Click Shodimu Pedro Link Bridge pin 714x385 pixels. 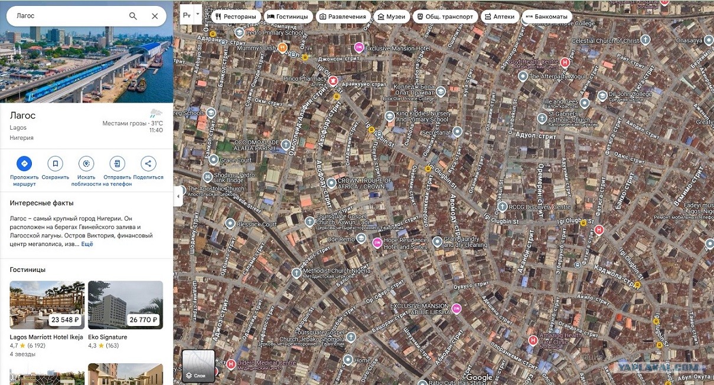coord(207,177)
